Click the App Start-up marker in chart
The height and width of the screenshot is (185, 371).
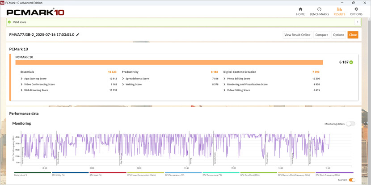[121, 160]
